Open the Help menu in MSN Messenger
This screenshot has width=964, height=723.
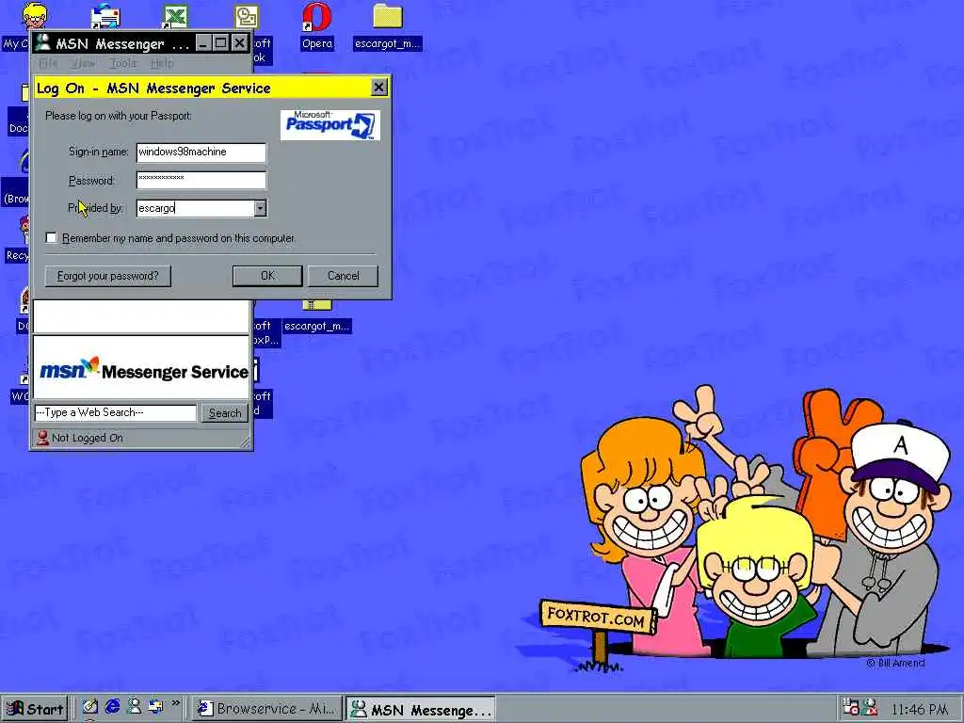(162, 63)
